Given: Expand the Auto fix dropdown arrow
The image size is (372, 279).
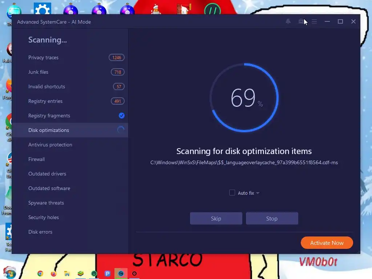Looking at the screenshot, I should pyautogui.click(x=258, y=193).
